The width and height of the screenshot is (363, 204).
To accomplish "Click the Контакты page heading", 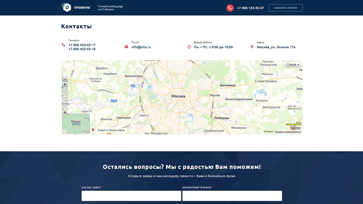I will (x=76, y=26).
